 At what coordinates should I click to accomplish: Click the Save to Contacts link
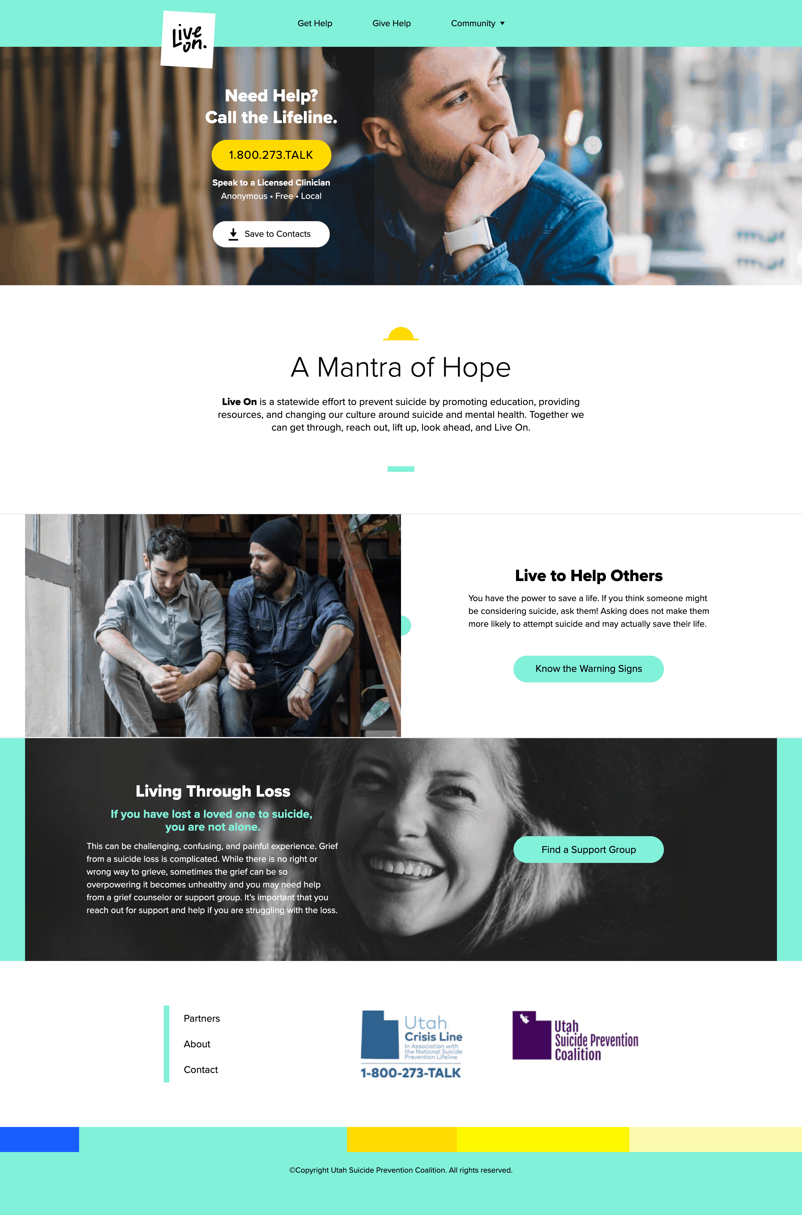(x=271, y=234)
